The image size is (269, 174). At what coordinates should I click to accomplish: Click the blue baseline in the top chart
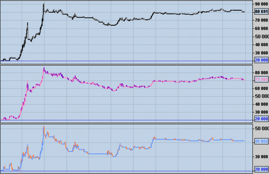(x=127, y=61)
